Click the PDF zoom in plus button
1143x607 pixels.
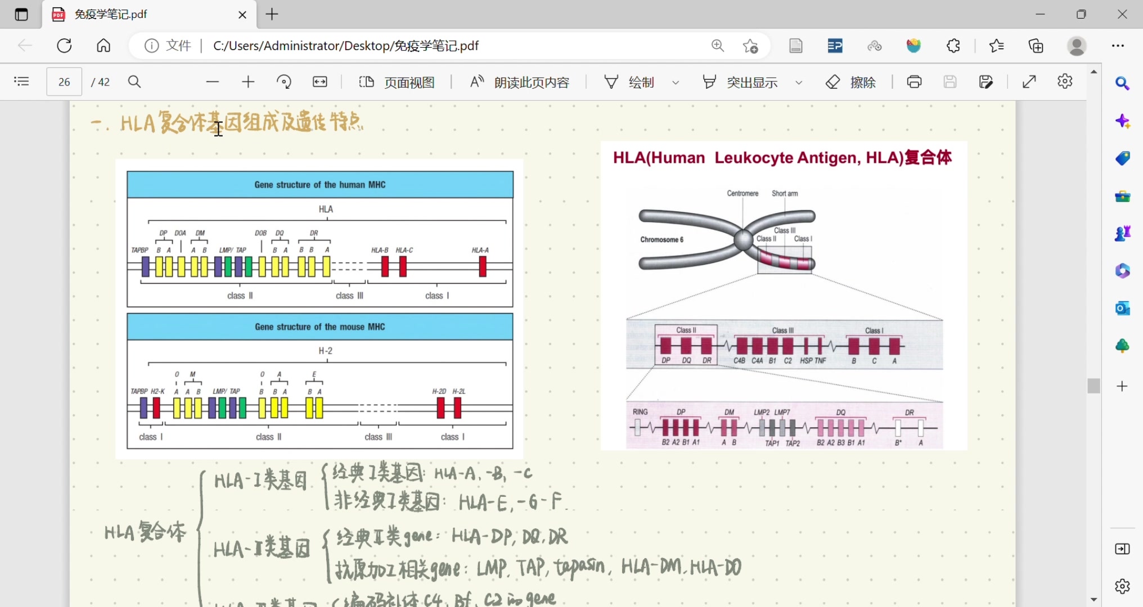tap(248, 82)
